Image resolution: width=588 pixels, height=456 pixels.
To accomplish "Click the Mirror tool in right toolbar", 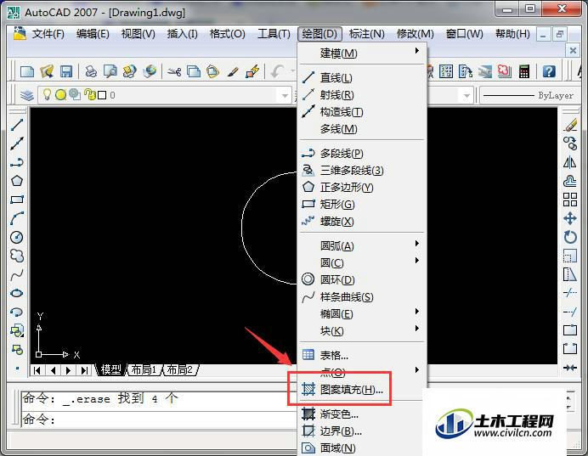I will tap(570, 162).
